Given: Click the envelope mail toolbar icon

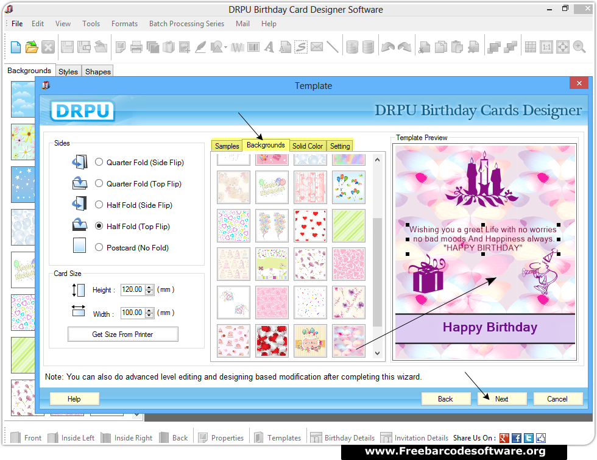Looking at the screenshot, I should point(317,48).
